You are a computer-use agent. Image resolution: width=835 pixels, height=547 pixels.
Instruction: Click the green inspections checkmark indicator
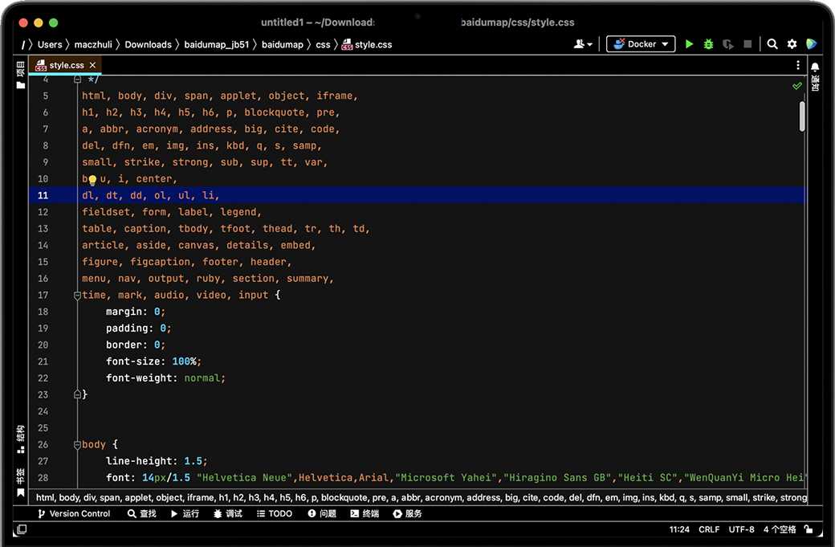(796, 85)
